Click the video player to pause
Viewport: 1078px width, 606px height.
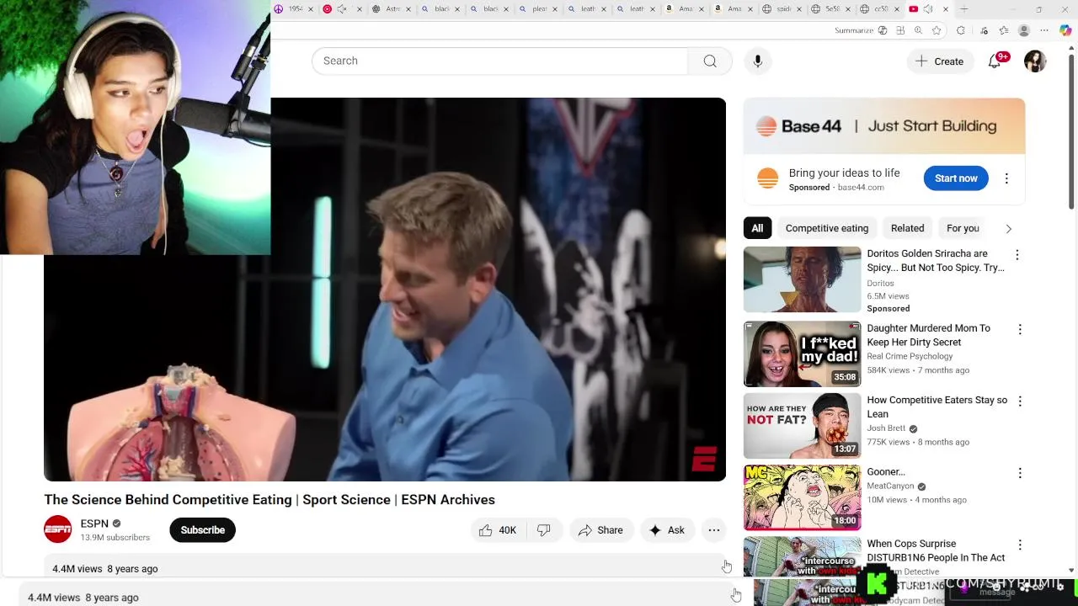[385, 289]
